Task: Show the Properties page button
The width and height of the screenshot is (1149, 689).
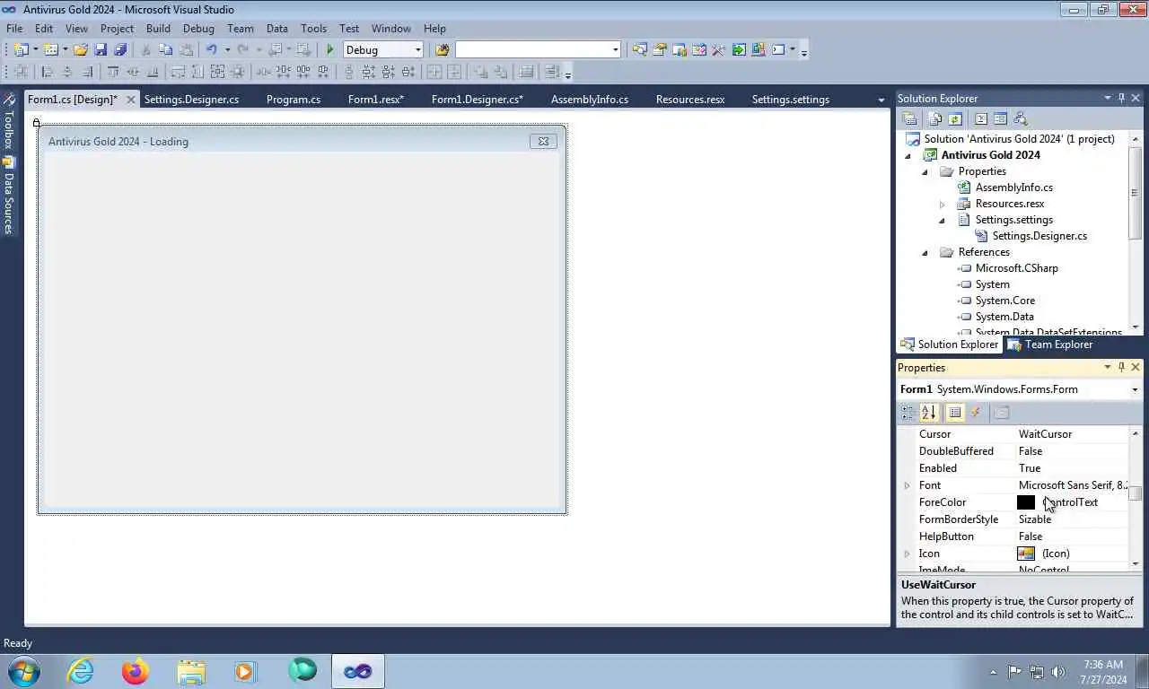Action: pyautogui.click(x=955, y=413)
